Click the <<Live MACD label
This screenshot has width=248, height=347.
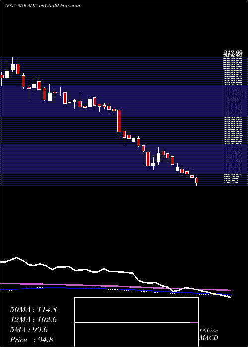[209, 334]
